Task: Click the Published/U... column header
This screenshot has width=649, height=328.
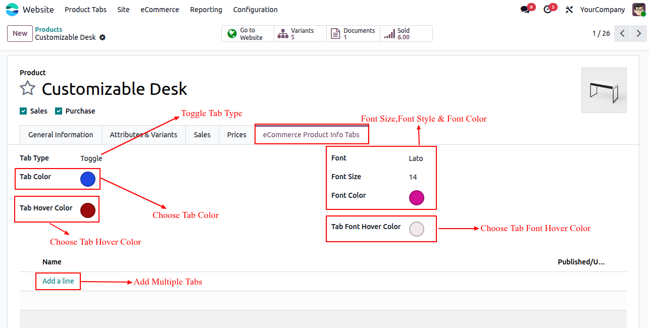Action: coord(581,262)
